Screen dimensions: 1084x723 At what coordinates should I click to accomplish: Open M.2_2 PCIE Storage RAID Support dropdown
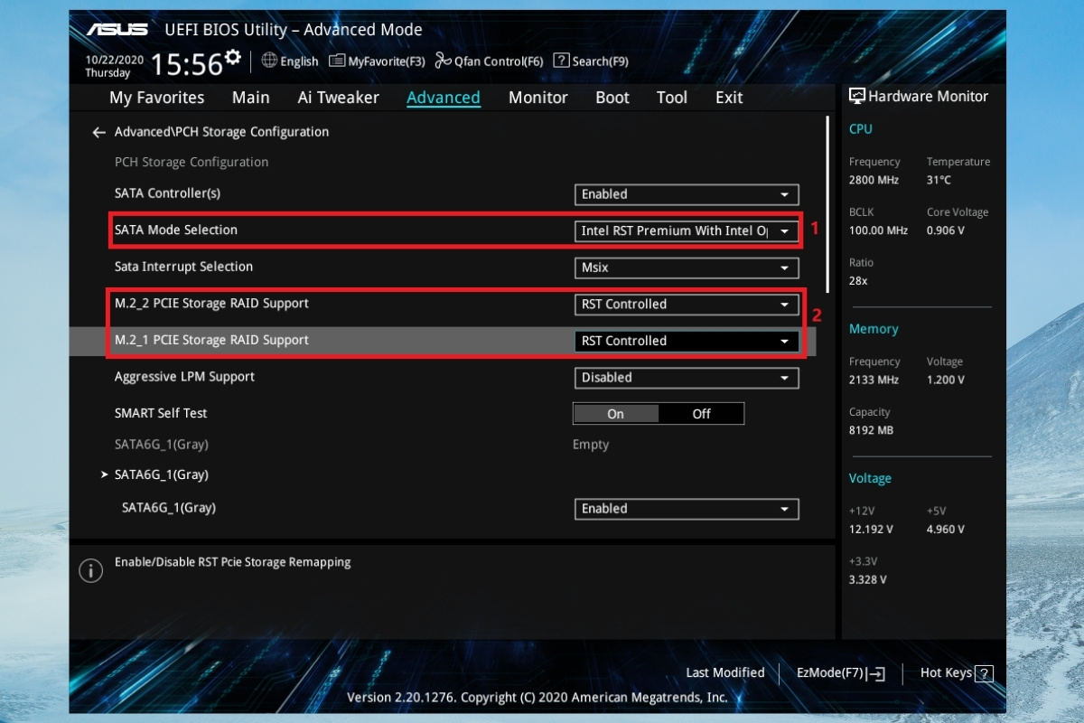pos(687,305)
